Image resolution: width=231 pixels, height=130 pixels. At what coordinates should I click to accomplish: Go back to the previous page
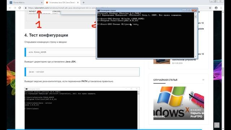point(10,8)
